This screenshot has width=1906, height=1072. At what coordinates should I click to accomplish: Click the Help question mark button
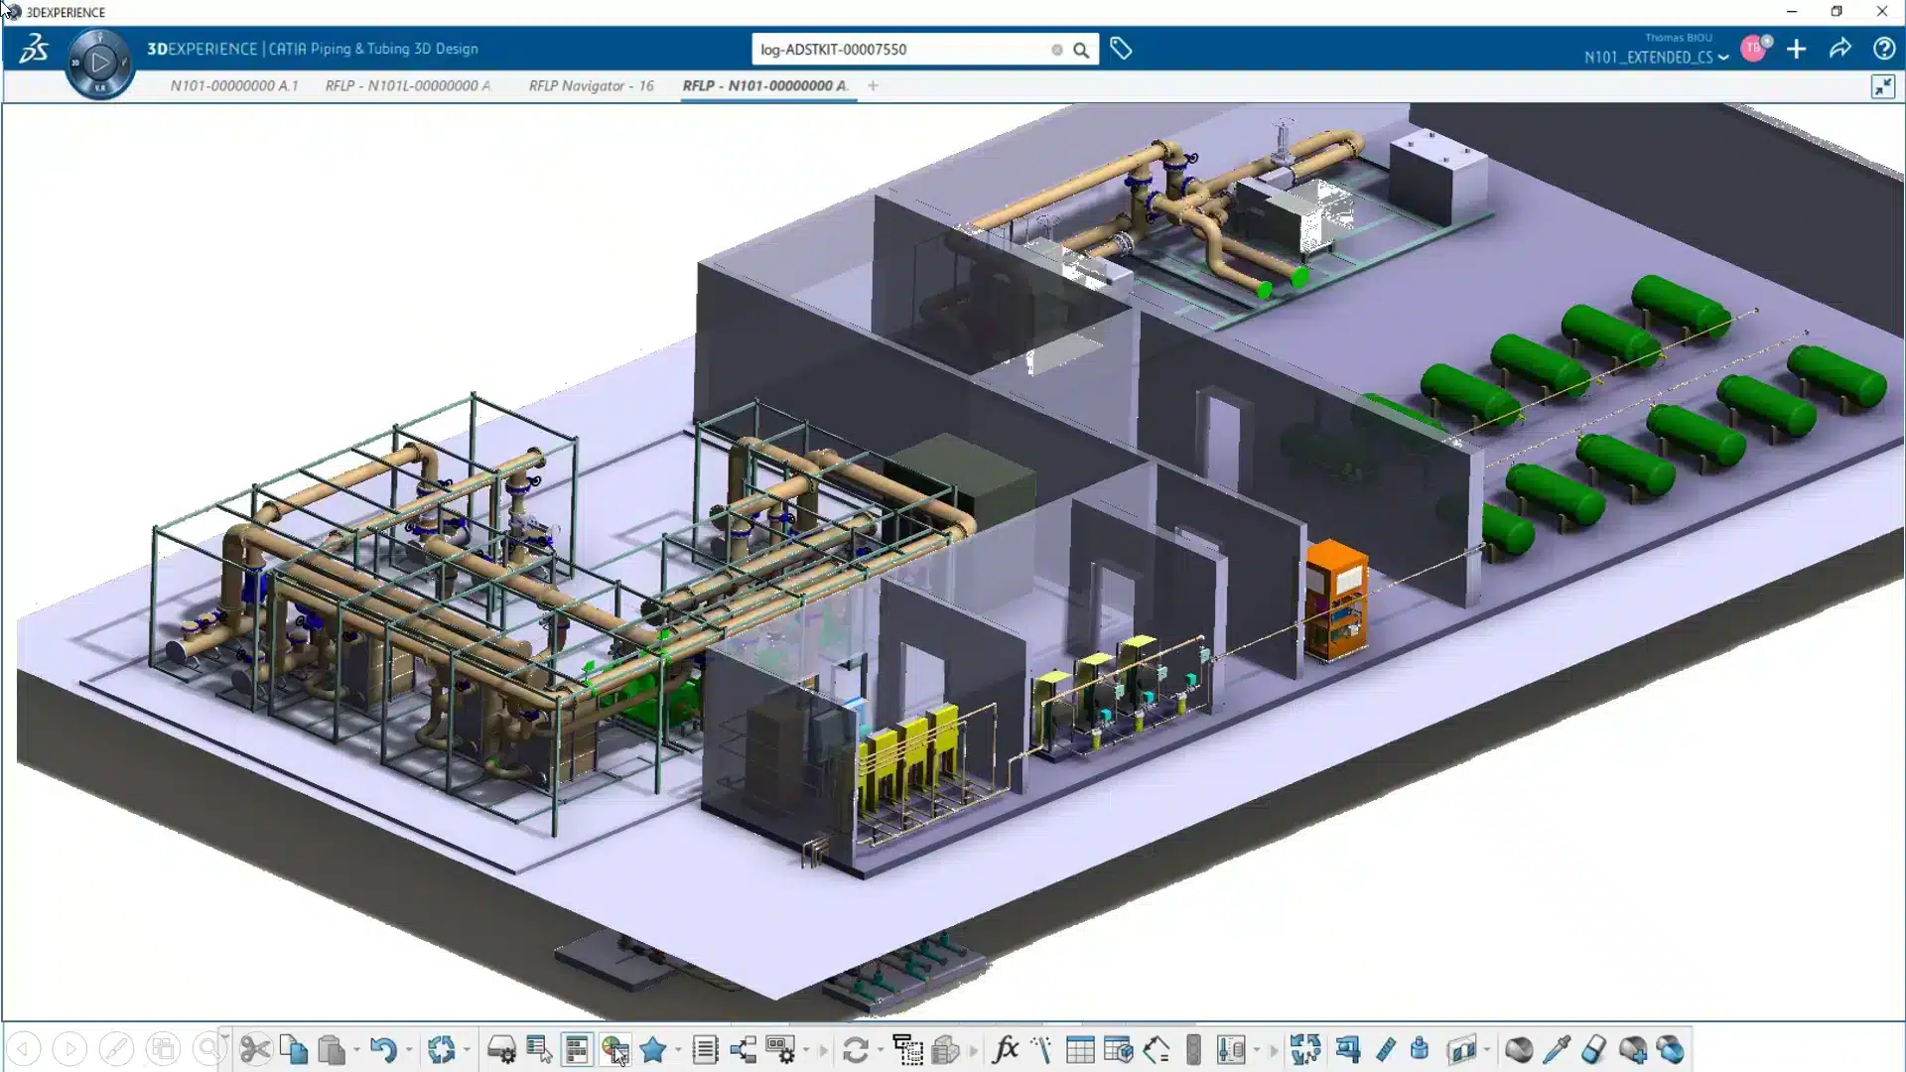[x=1883, y=49]
